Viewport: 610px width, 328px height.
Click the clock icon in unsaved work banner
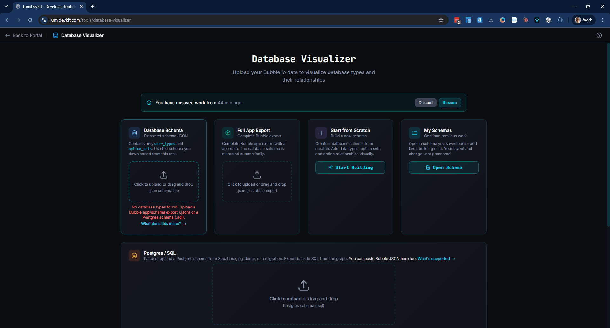click(149, 103)
